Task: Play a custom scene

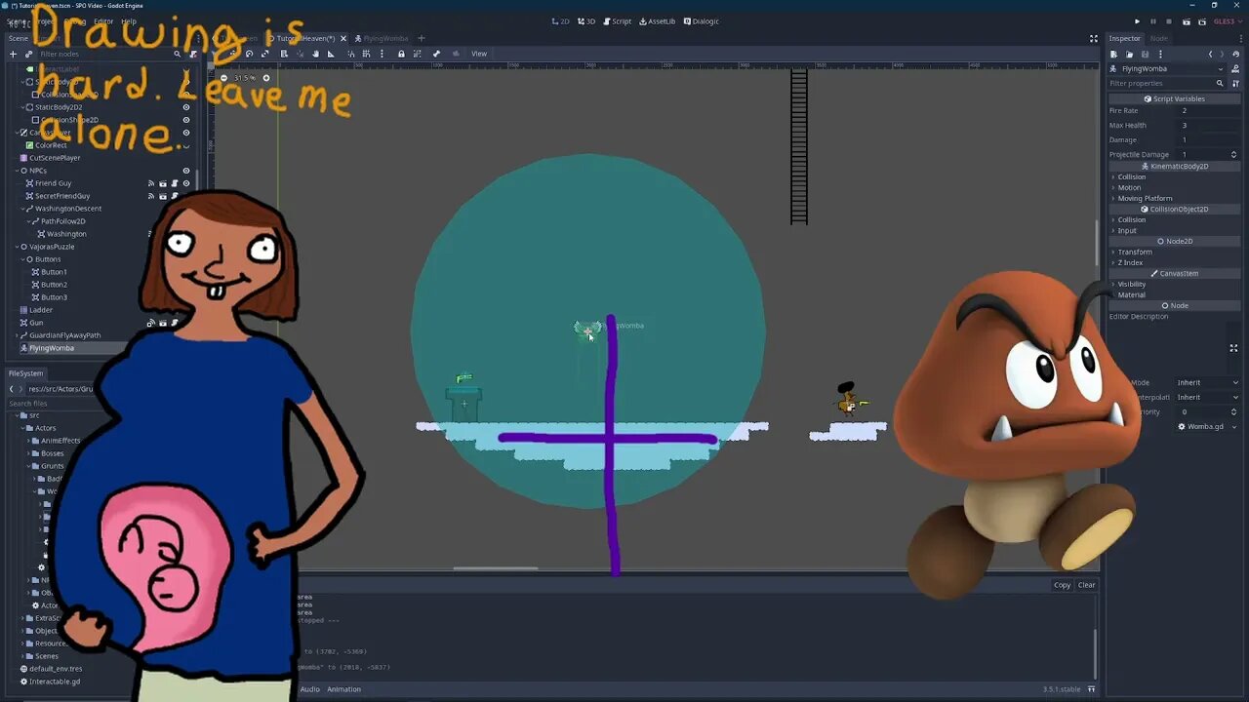Action: click(1202, 20)
